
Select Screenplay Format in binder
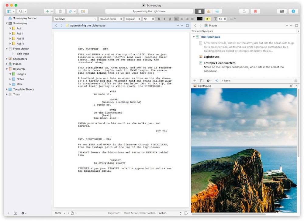click(25, 18)
